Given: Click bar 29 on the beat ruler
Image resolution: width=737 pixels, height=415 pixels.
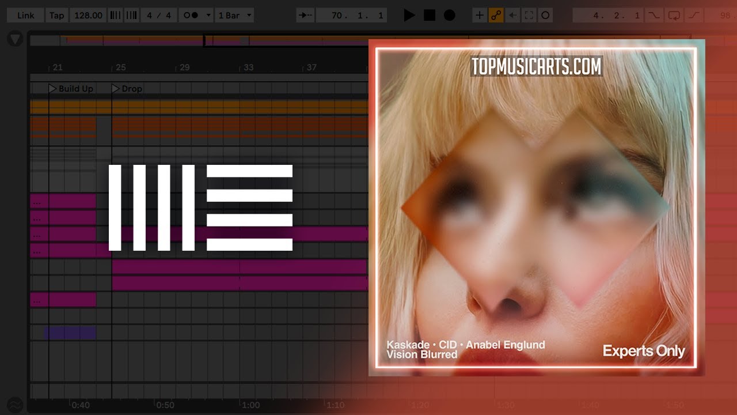Looking at the screenshot, I should click(x=184, y=67).
